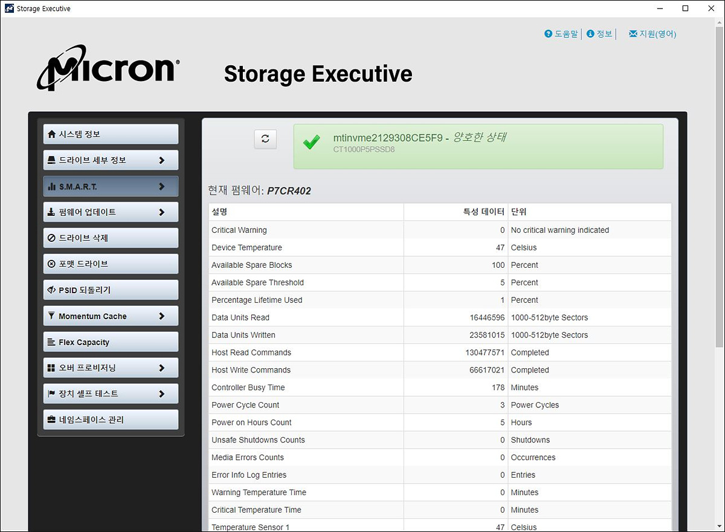Viewport: 725px width, 532px height.
Task: Click the flag icon beside 장치 셀프 테스트
Action: point(51,394)
